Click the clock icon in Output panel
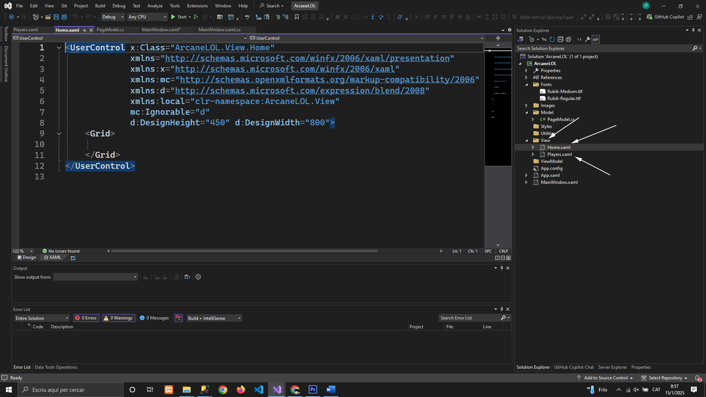706x397 pixels. (x=198, y=277)
